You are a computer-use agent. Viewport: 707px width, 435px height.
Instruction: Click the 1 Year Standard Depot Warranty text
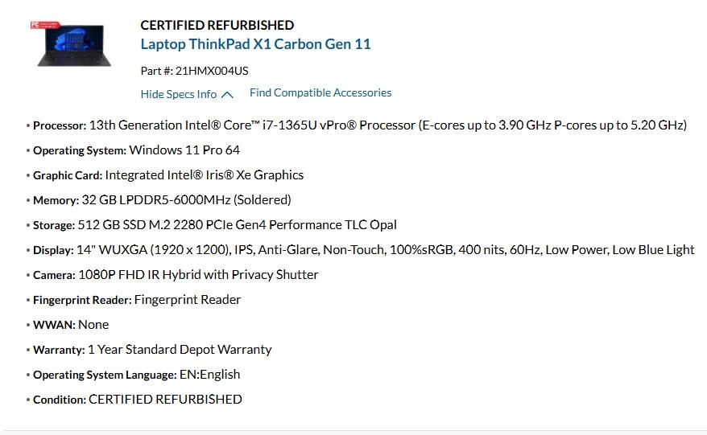[180, 350]
